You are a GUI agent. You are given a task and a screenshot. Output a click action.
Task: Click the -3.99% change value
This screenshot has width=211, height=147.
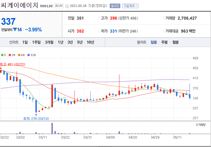tap(34, 30)
